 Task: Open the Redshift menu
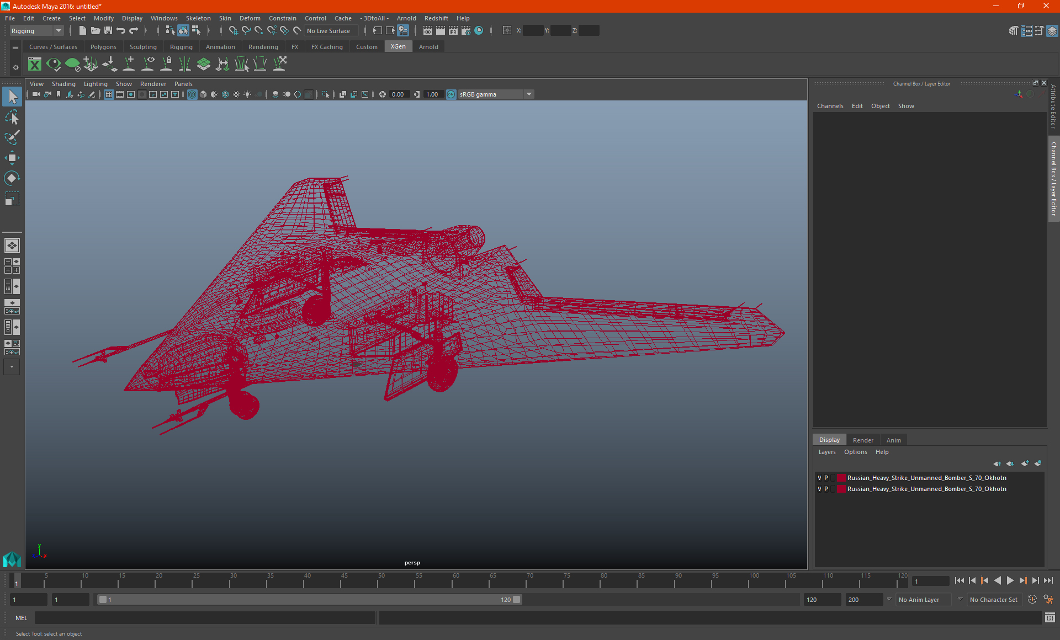(436, 18)
